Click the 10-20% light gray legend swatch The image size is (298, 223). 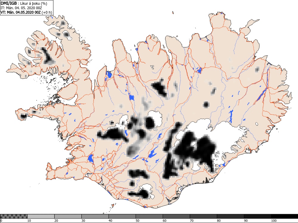pos(41,216)
